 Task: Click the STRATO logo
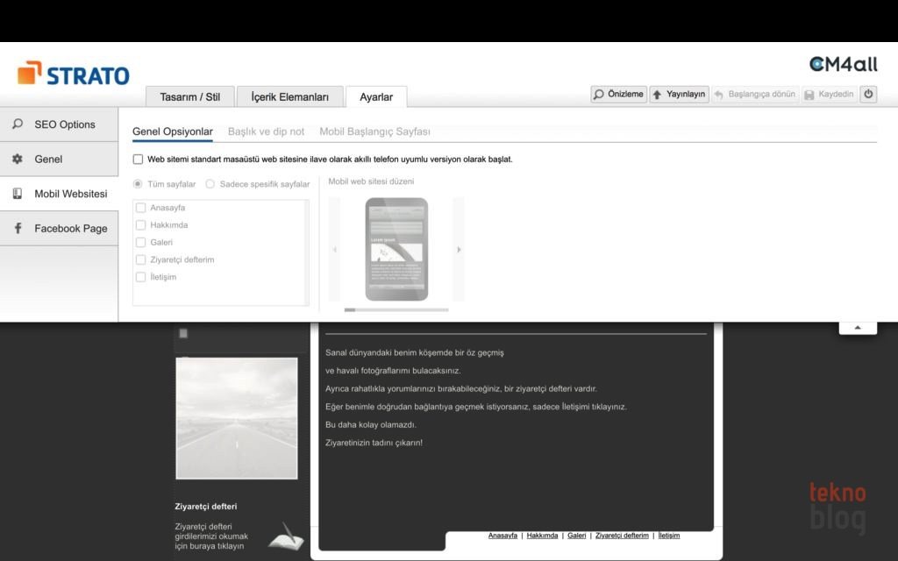[74, 75]
